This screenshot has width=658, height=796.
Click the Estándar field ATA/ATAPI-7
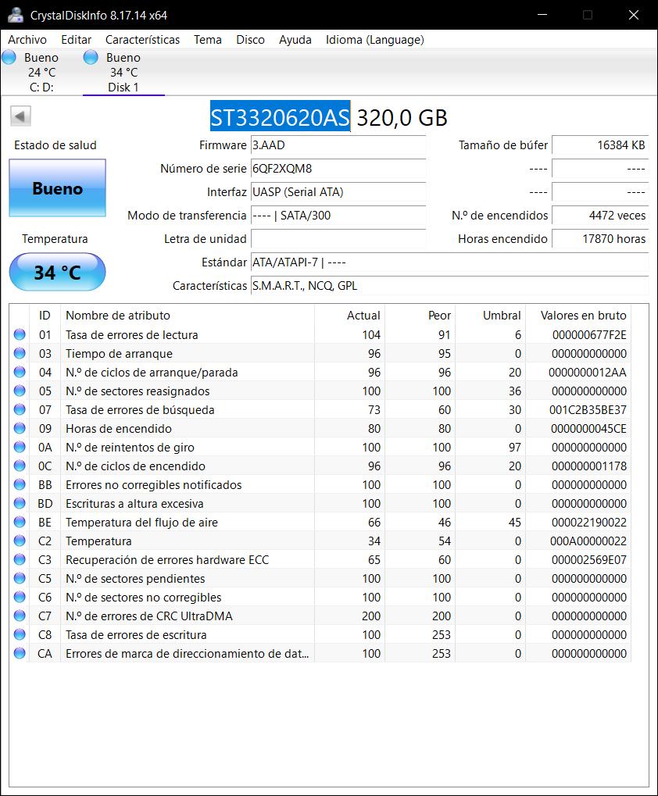click(x=449, y=262)
